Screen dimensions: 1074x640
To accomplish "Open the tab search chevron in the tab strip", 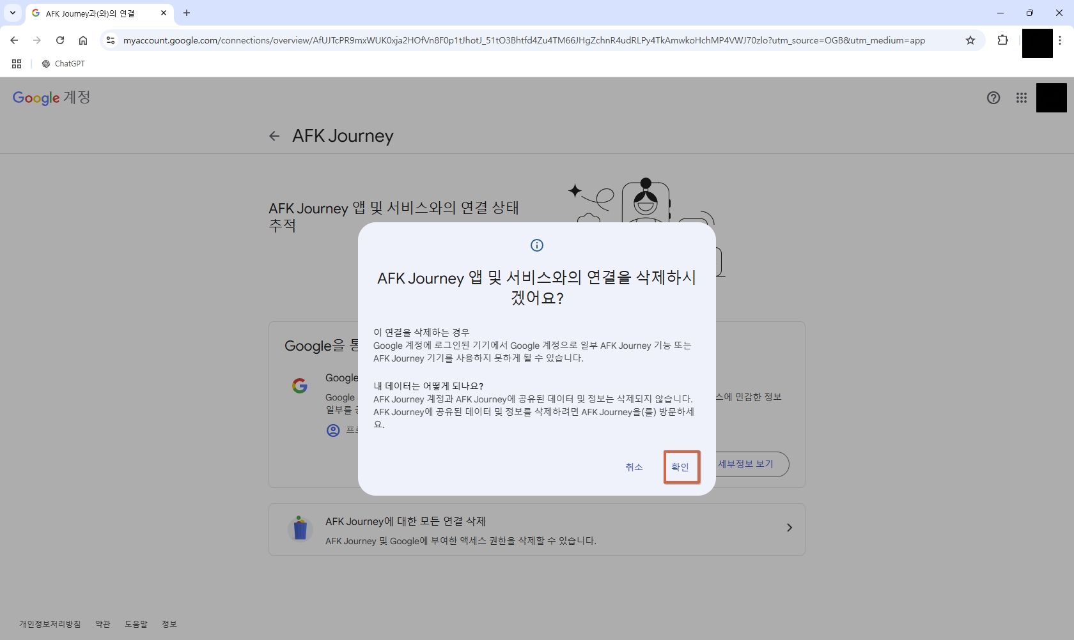I will pos(12,13).
